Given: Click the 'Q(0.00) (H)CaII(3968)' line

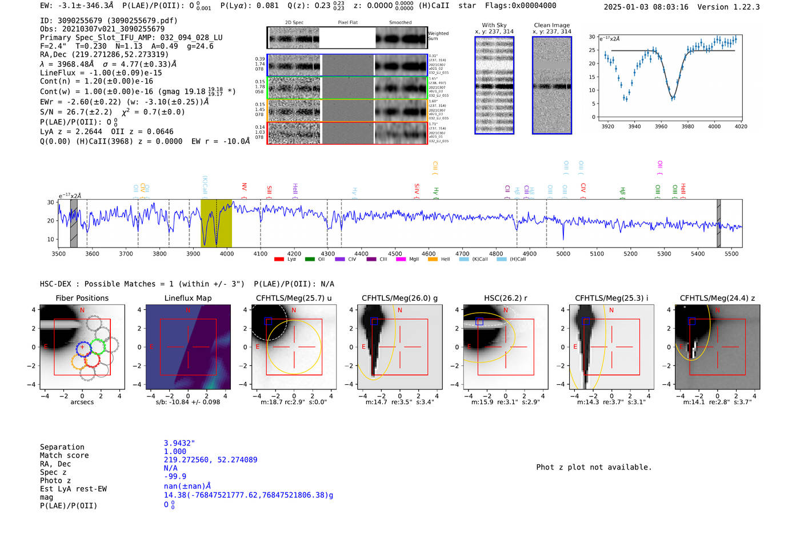Looking at the screenshot, I should point(145,141).
